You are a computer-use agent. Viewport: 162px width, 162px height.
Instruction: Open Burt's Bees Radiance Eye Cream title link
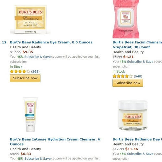[x=51, y=42]
